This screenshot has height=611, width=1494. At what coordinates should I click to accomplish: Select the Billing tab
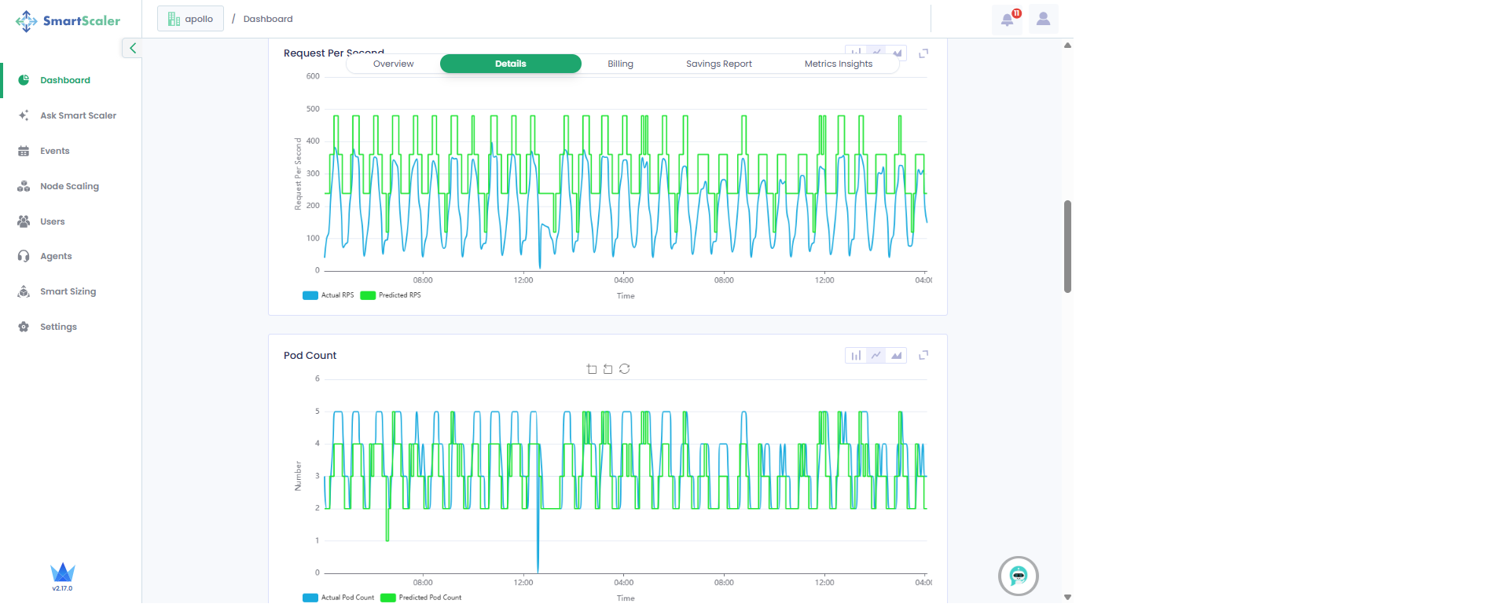[620, 64]
